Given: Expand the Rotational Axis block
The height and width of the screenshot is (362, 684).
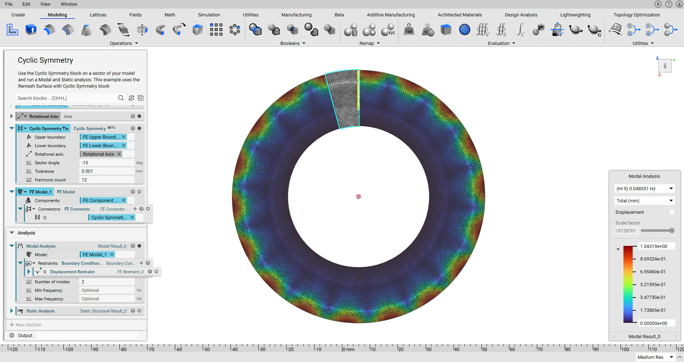Looking at the screenshot, I should (11, 116).
